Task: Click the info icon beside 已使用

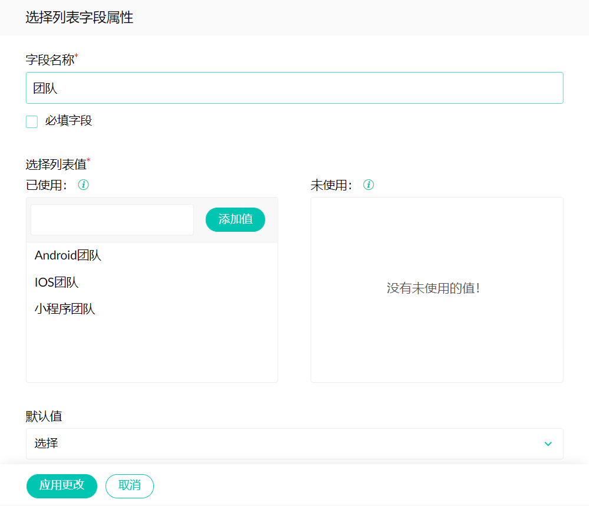Action: point(84,185)
